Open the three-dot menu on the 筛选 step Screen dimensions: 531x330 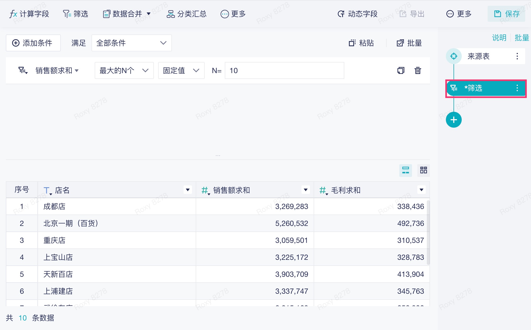pyautogui.click(x=517, y=88)
